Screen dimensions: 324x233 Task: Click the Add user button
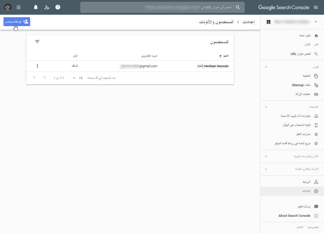(17, 22)
